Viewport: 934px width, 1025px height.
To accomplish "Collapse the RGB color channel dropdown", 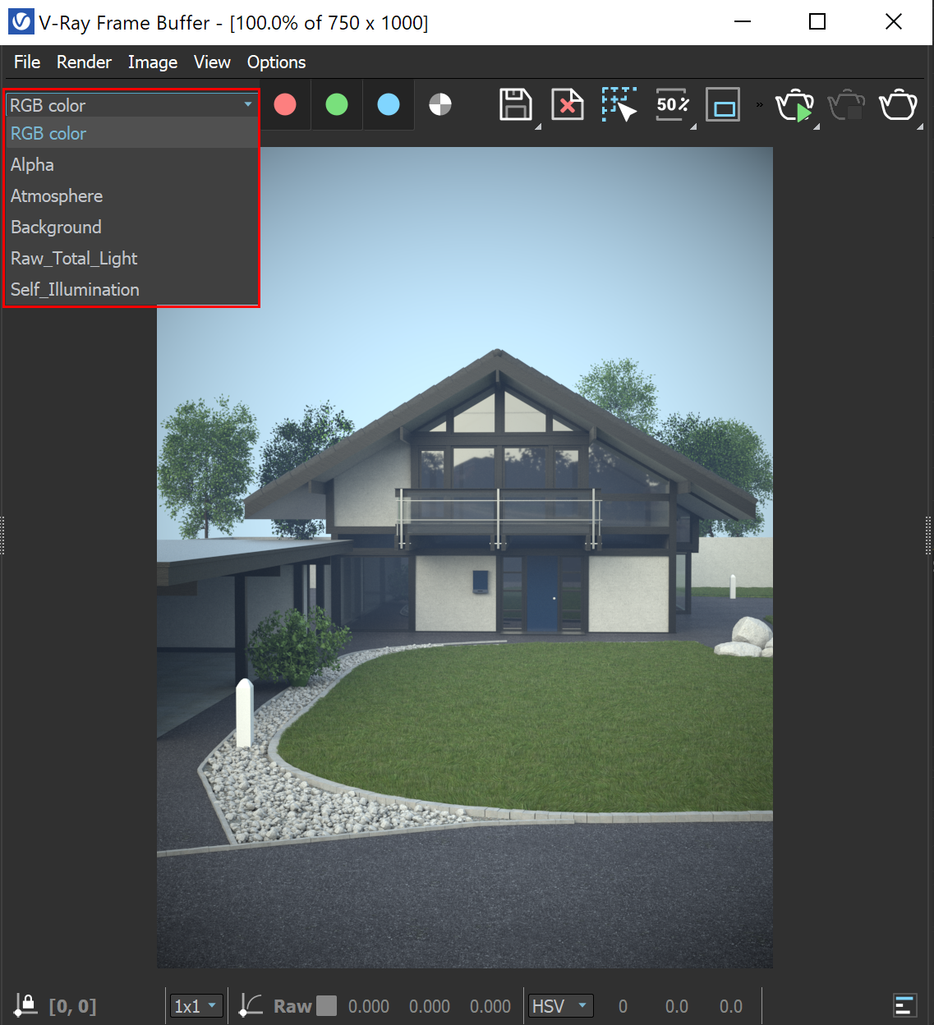I will tap(131, 105).
